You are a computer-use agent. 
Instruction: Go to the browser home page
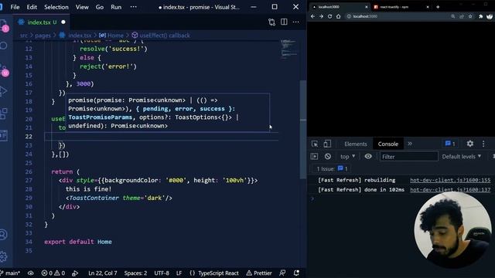point(339,16)
